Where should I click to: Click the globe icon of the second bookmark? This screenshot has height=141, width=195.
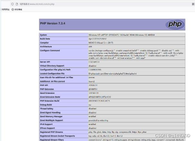point(13,9)
